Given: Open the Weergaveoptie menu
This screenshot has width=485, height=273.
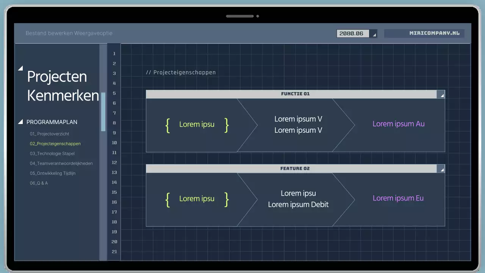Looking at the screenshot, I should [93, 33].
